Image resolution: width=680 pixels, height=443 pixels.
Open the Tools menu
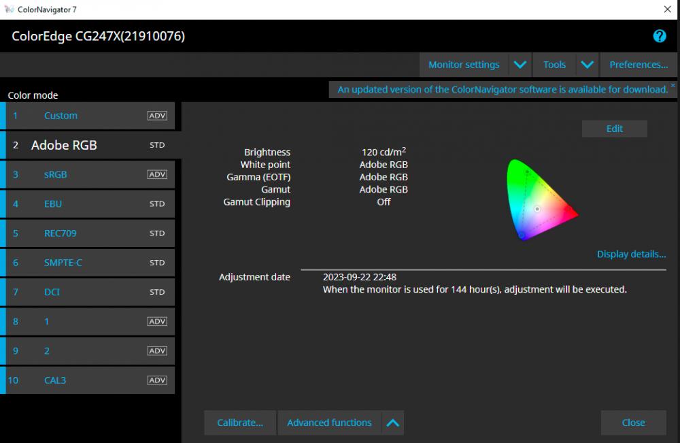click(x=554, y=65)
